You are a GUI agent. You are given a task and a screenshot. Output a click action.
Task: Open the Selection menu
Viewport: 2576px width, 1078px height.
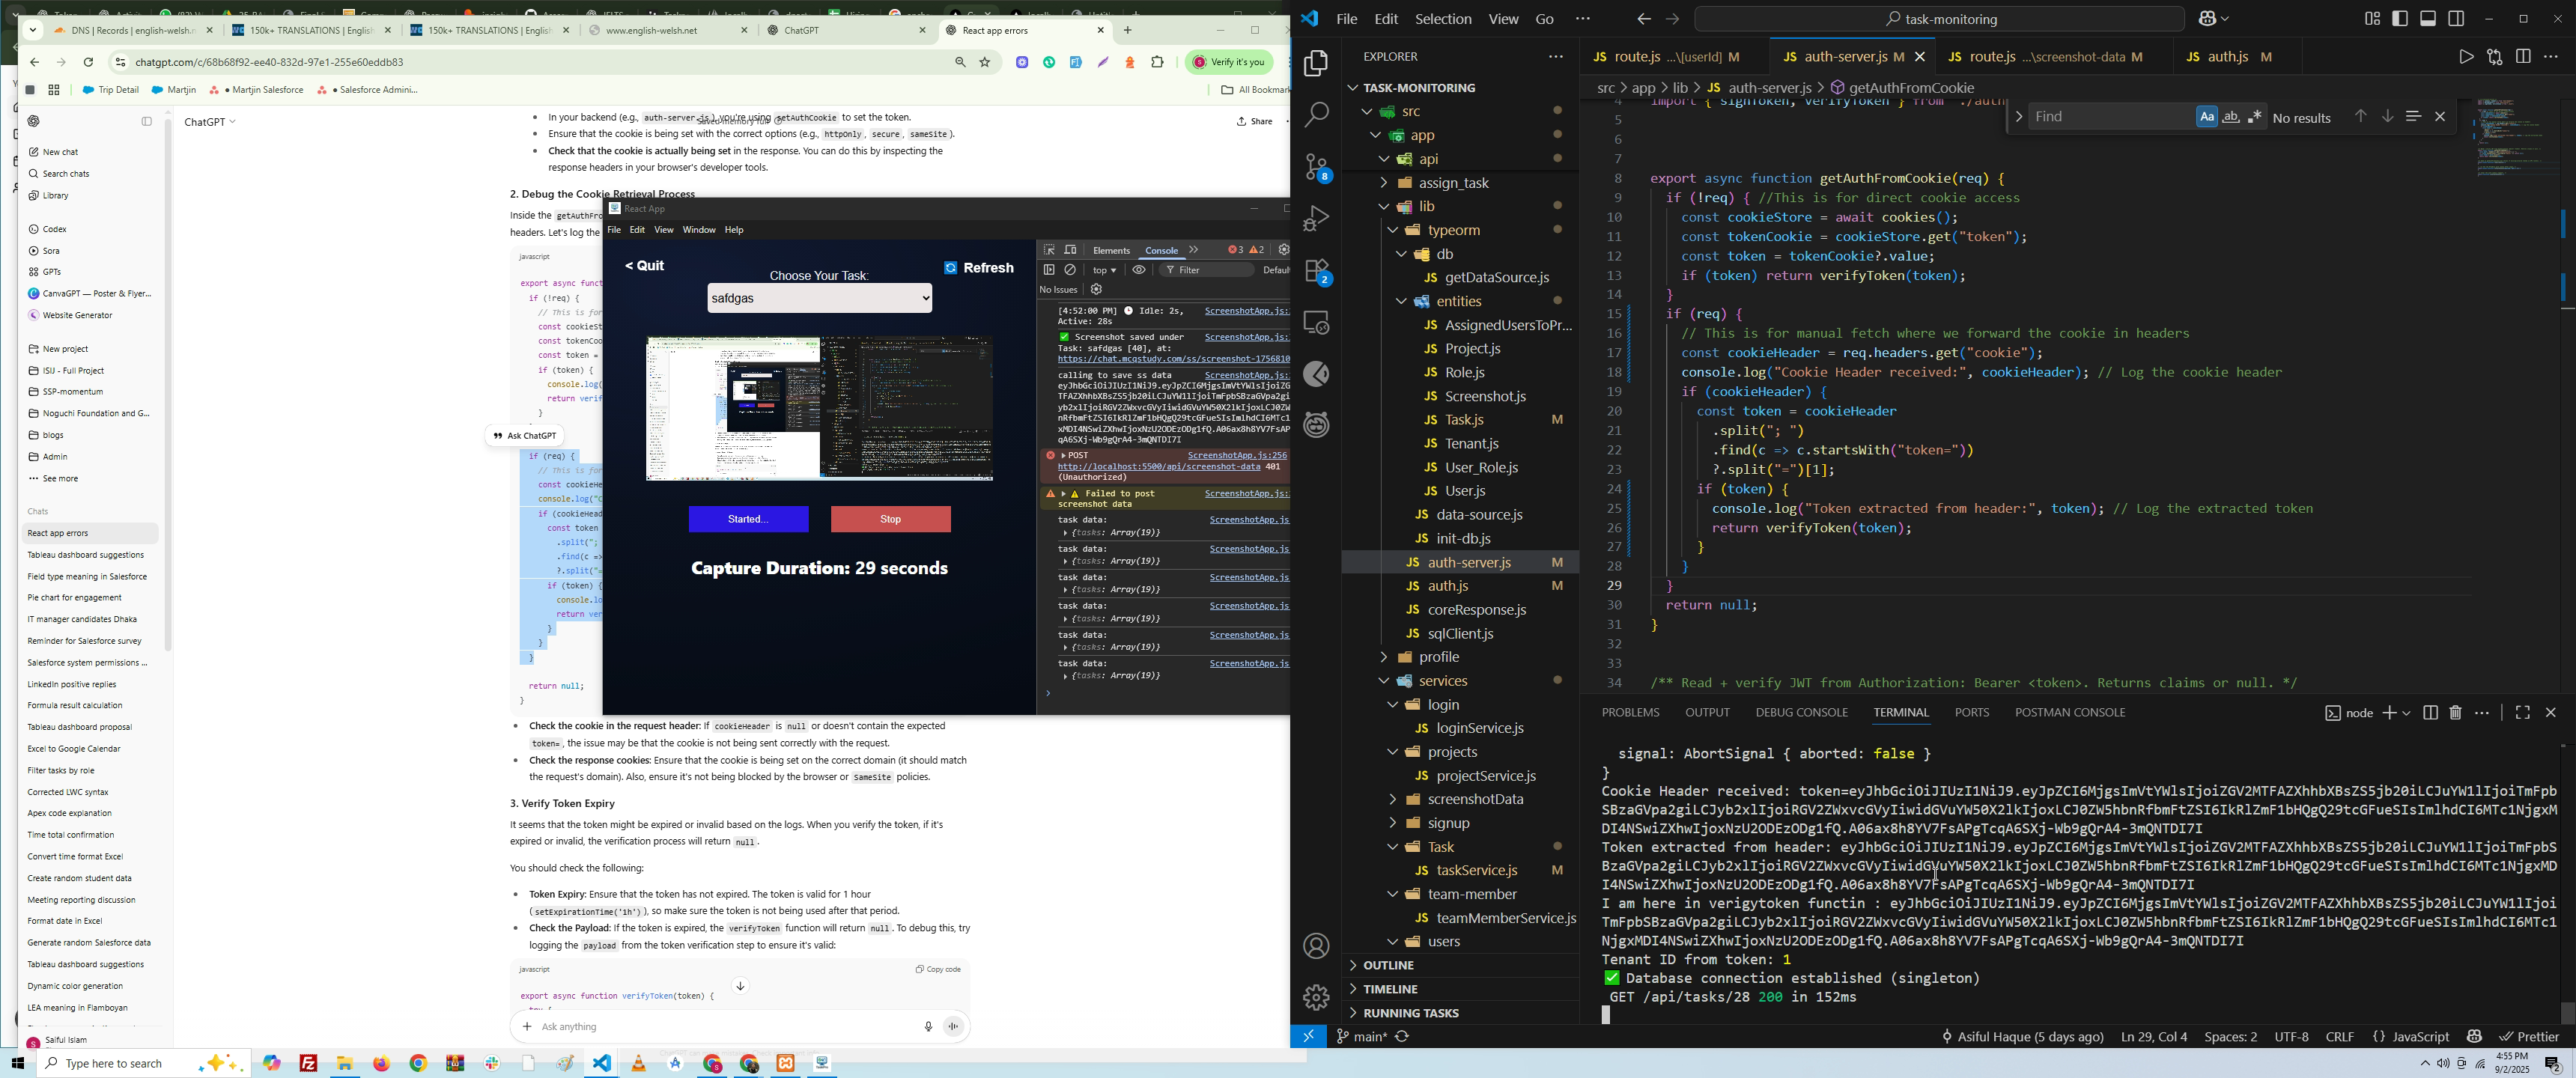click(x=1442, y=19)
